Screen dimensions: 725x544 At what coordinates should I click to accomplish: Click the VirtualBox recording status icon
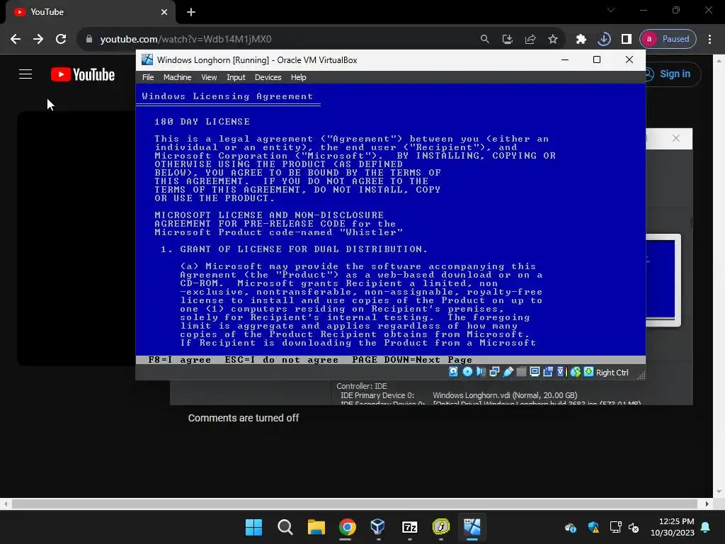point(548,372)
